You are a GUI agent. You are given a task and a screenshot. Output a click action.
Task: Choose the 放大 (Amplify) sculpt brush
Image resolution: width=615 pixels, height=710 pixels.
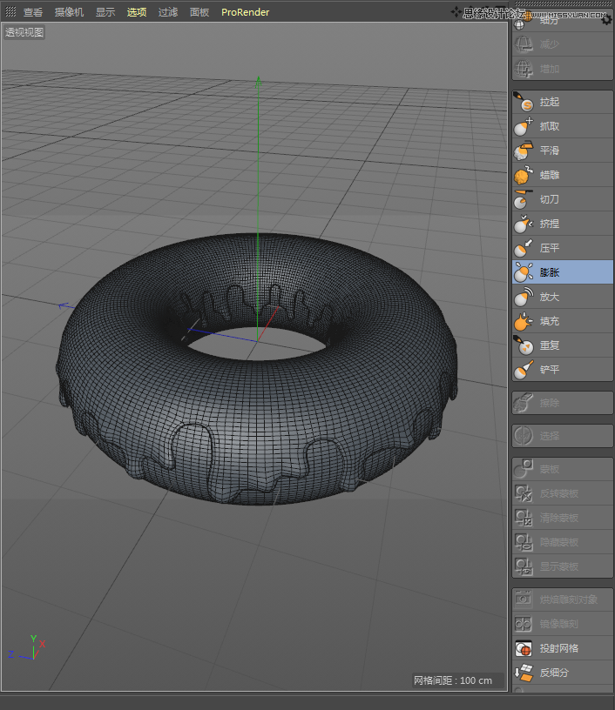[x=561, y=297]
